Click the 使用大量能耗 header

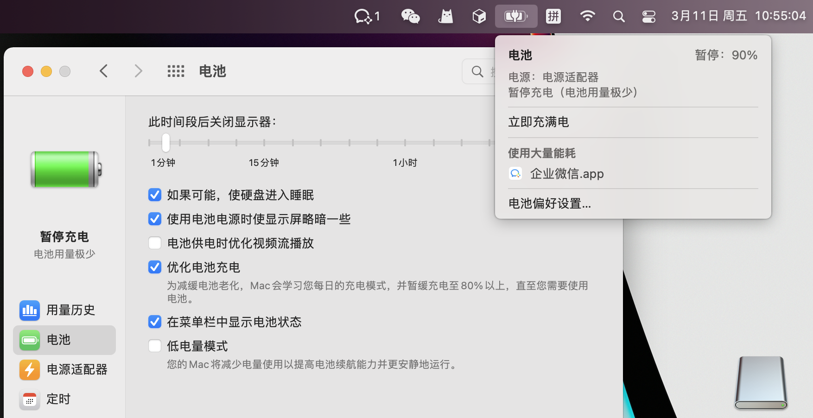[542, 153]
